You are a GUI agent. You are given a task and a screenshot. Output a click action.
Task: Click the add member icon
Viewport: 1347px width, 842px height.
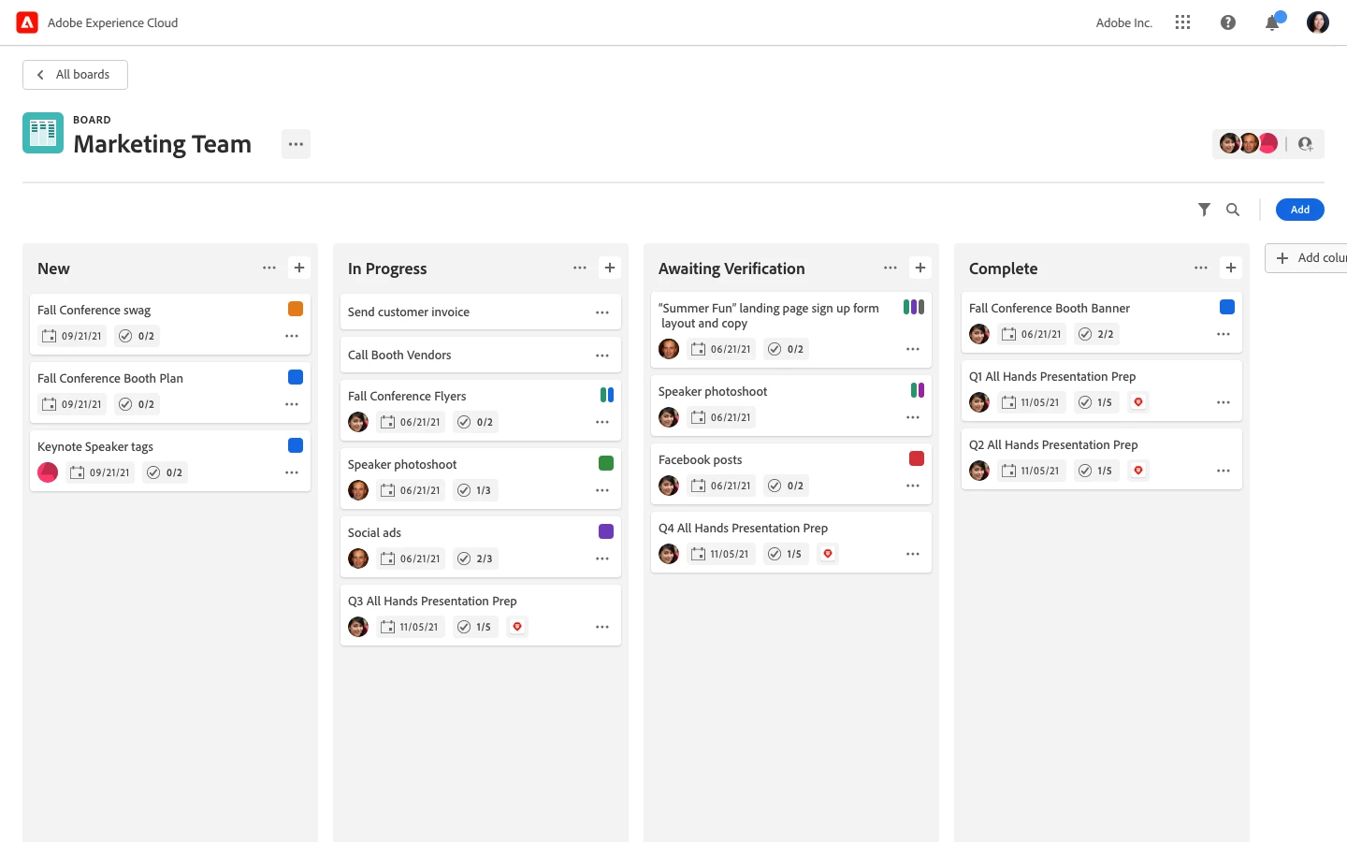[1305, 144]
